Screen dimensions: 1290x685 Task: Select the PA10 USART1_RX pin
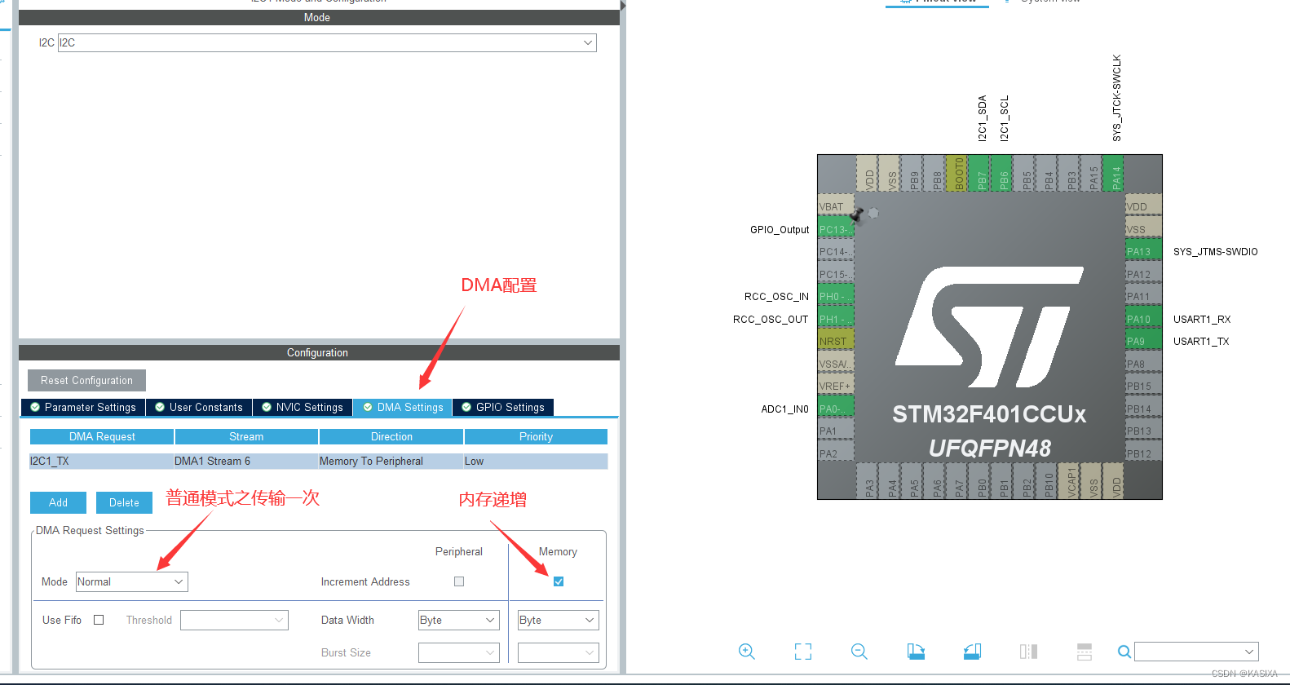pos(1143,319)
